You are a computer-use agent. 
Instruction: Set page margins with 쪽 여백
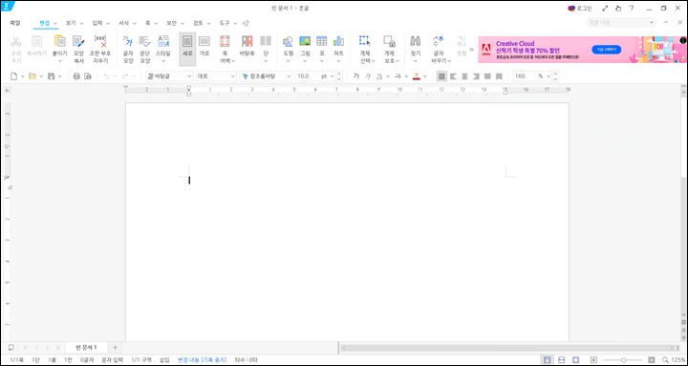tap(225, 49)
